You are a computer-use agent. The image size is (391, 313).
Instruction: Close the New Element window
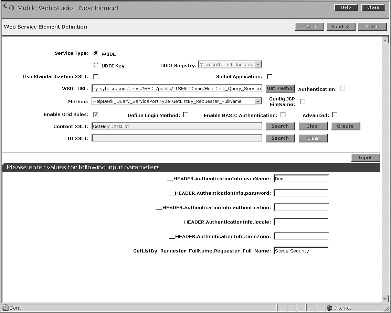coord(373,7)
